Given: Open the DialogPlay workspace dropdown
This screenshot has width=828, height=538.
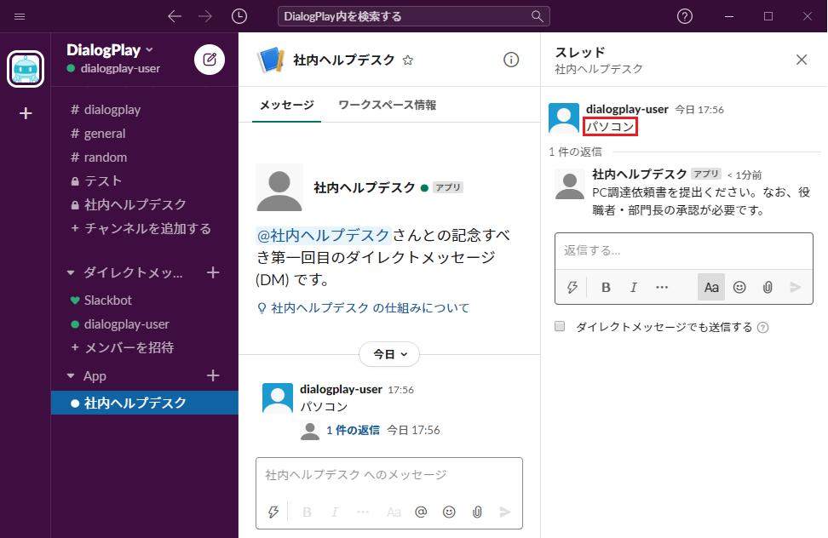Looking at the screenshot, I should (x=110, y=50).
